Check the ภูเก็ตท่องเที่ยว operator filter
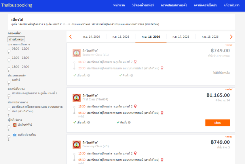This screenshot has width=245, height=164. coord(9,136)
